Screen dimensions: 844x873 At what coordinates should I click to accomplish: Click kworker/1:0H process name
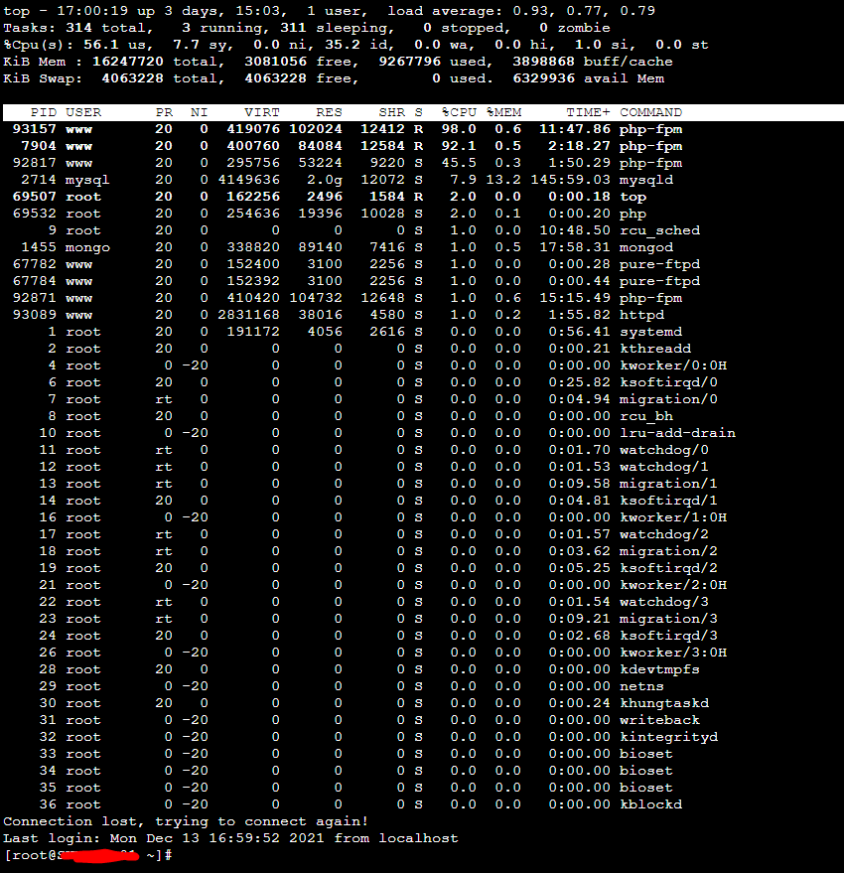pyautogui.click(x=673, y=517)
